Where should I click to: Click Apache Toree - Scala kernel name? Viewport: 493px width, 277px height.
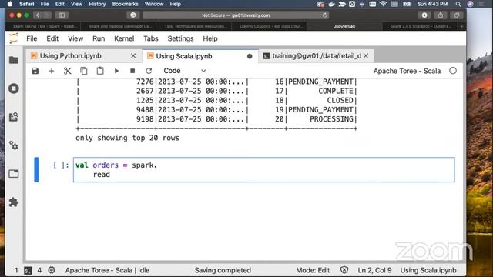[x=407, y=71]
